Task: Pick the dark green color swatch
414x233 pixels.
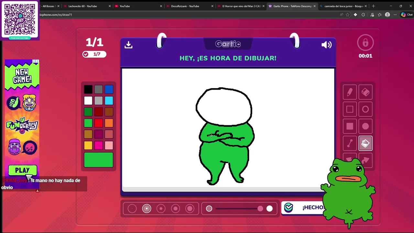Action: click(x=88, y=112)
